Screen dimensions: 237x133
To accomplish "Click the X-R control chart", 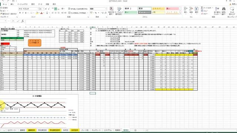I will click(x=39, y=112).
